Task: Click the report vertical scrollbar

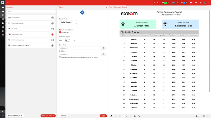Action: [x=209, y=51]
